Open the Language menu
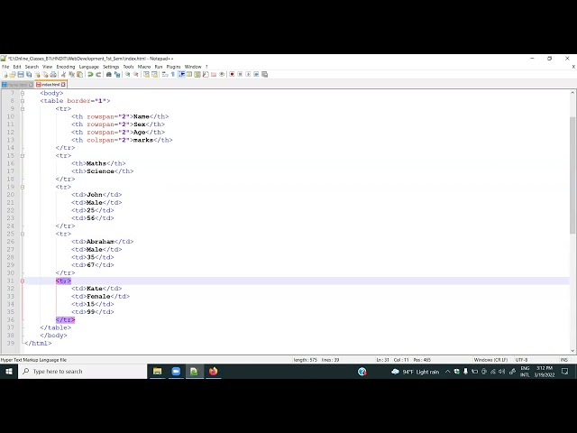577x433 pixels. (x=89, y=67)
